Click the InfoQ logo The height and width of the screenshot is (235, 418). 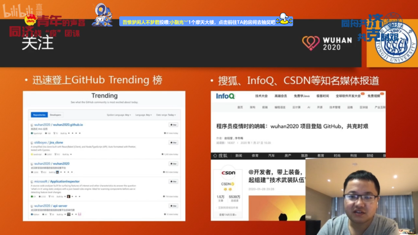pyautogui.click(x=225, y=96)
